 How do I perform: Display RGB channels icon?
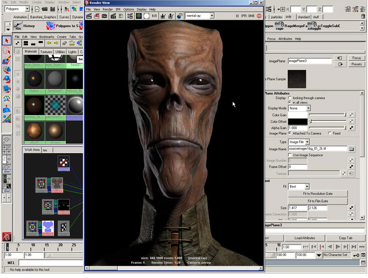(139, 16)
